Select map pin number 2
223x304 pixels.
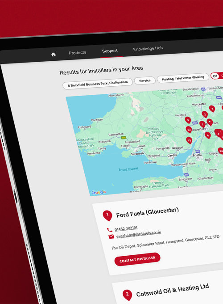point(205,114)
